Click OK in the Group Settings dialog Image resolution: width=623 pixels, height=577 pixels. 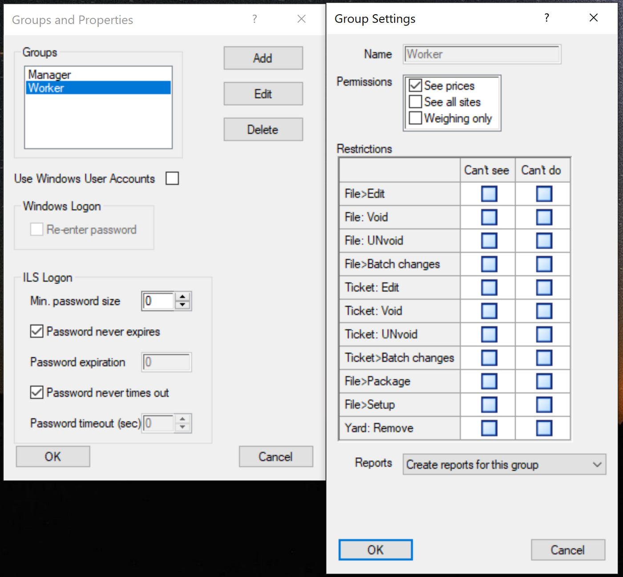click(x=375, y=549)
